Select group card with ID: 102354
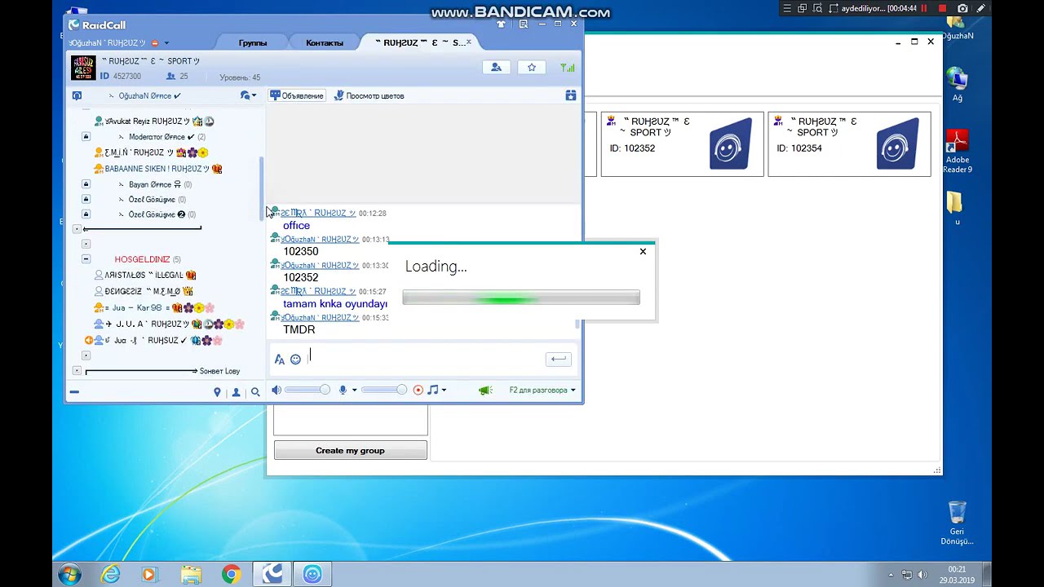 (849, 143)
